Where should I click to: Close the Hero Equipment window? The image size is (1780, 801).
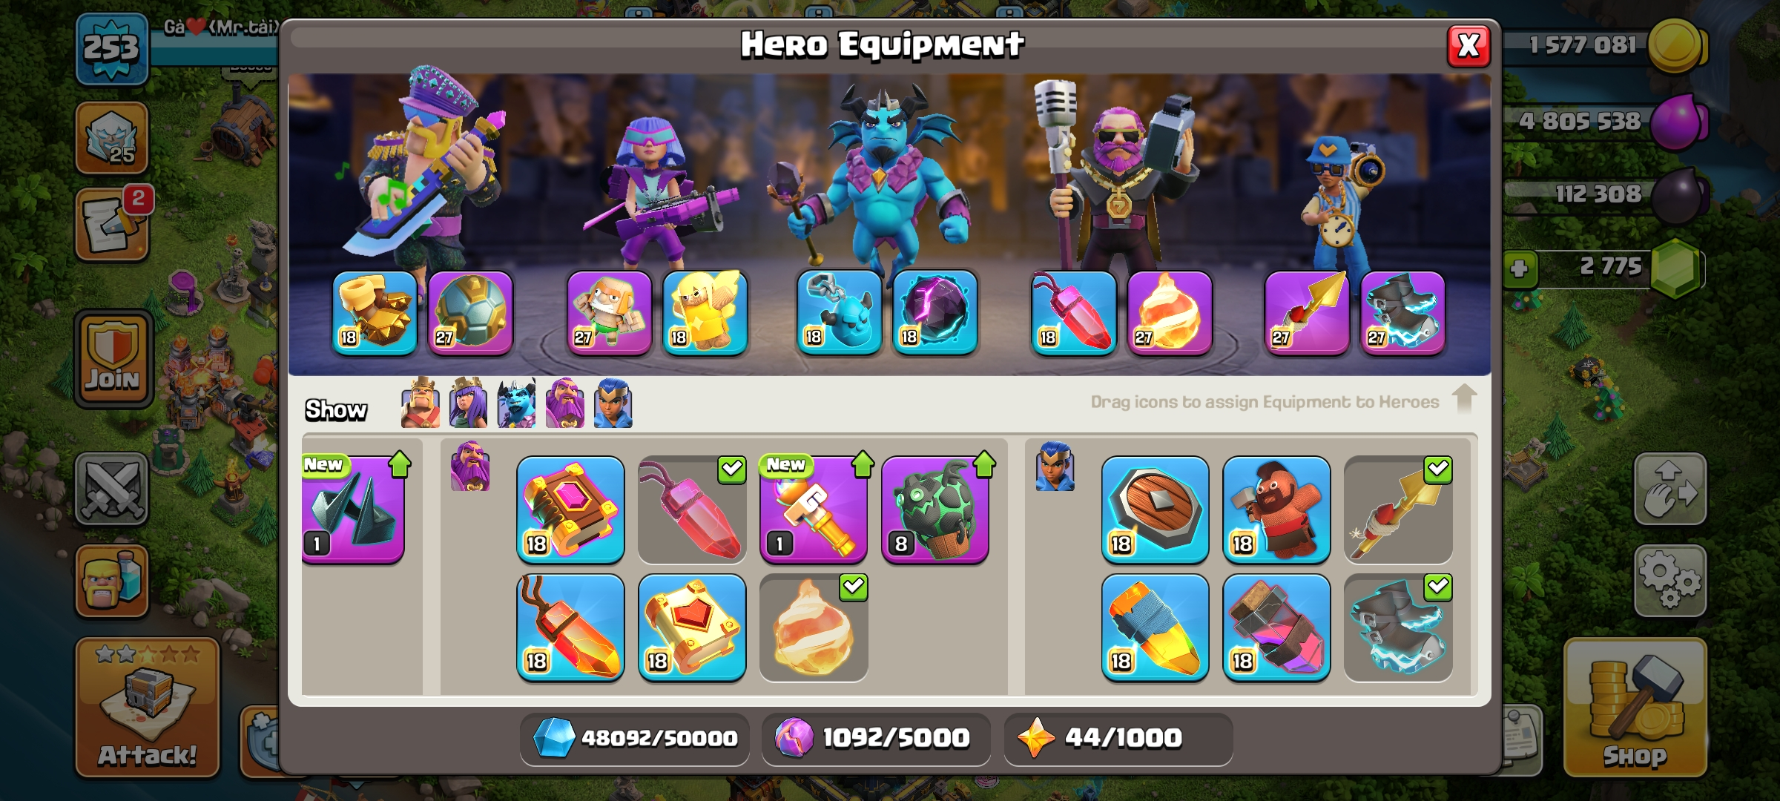pos(1468,46)
